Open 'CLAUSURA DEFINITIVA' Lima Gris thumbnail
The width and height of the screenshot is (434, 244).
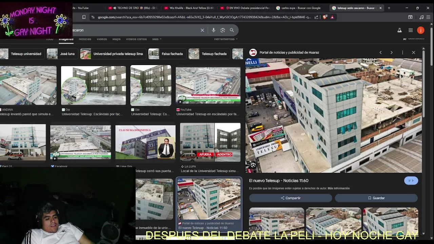(x=145, y=142)
